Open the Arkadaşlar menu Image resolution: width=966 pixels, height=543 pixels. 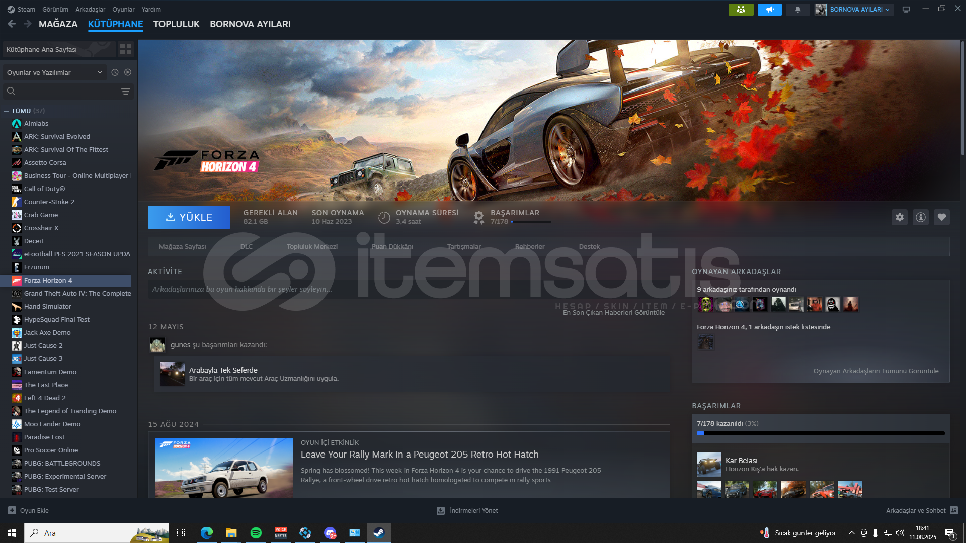click(91, 10)
